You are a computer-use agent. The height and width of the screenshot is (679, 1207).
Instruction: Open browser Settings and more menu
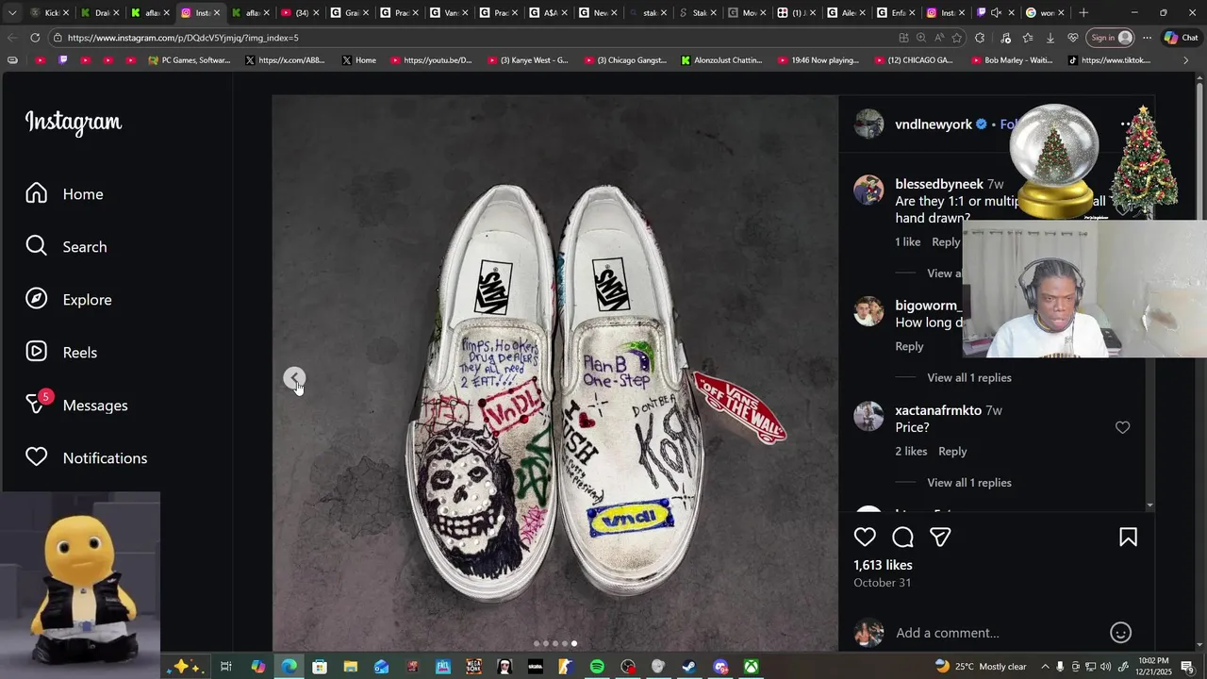coord(1147,38)
